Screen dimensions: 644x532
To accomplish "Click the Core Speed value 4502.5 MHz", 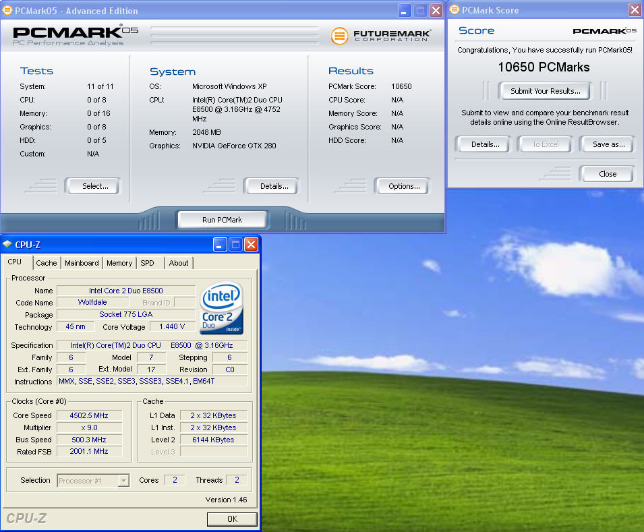I will (x=89, y=415).
